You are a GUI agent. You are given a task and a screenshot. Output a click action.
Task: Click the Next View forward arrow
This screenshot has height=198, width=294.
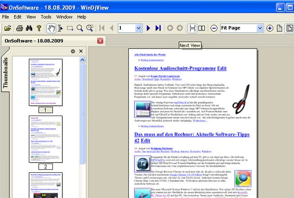[x=180, y=28]
